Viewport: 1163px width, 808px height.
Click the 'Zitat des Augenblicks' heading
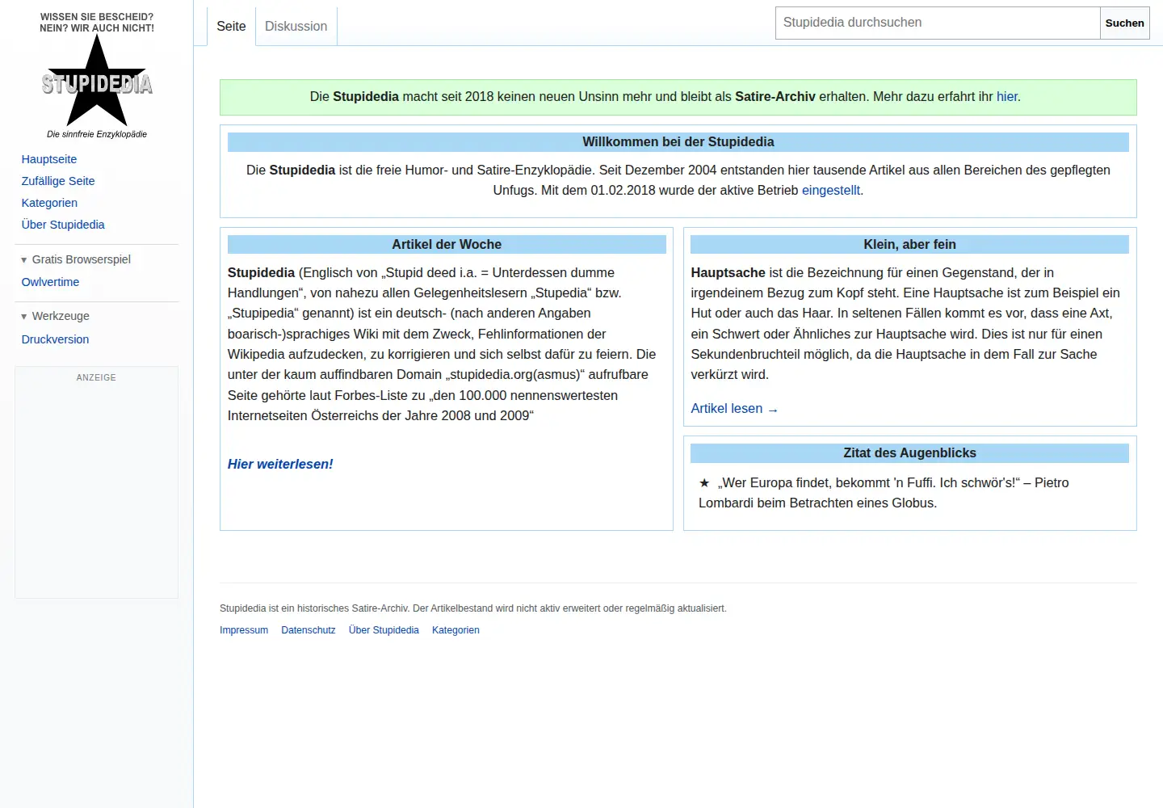909,452
